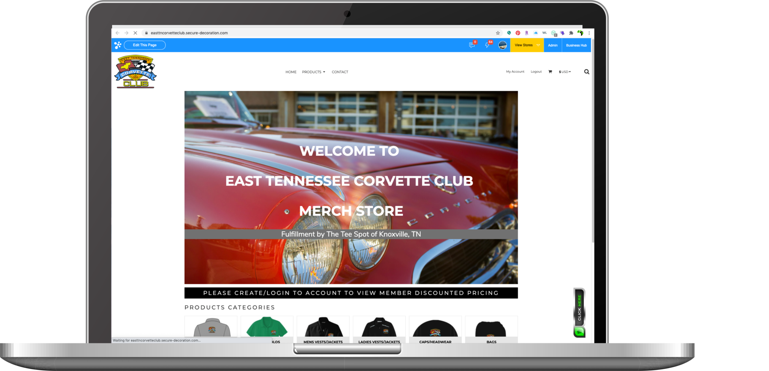Screen dimensions: 769x371
Task: Click the Pinterest extension icon
Action: point(518,33)
